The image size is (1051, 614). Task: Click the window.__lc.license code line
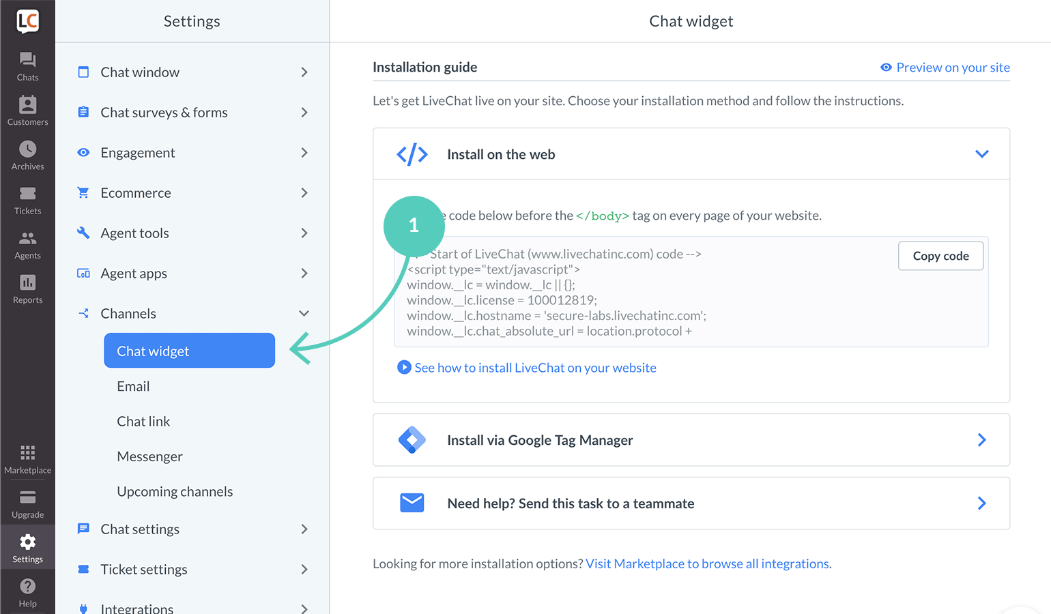coord(502,300)
